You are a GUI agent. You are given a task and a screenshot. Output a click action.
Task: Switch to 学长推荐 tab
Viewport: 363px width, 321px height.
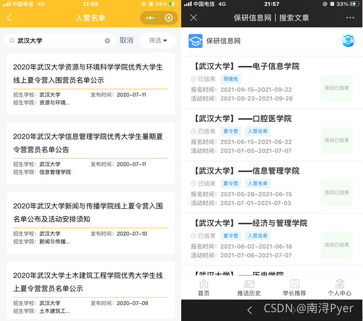click(294, 288)
